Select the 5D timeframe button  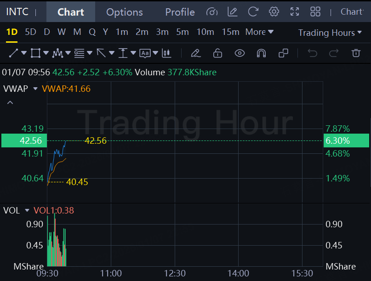tap(30, 32)
